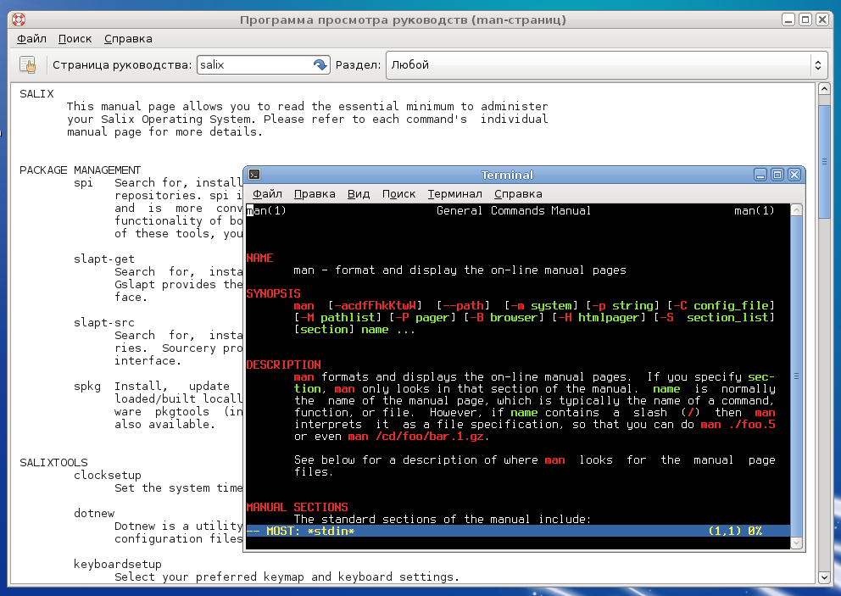Open the Поиск menu in man viewer
Screen dimensions: 841x596
click(75, 39)
